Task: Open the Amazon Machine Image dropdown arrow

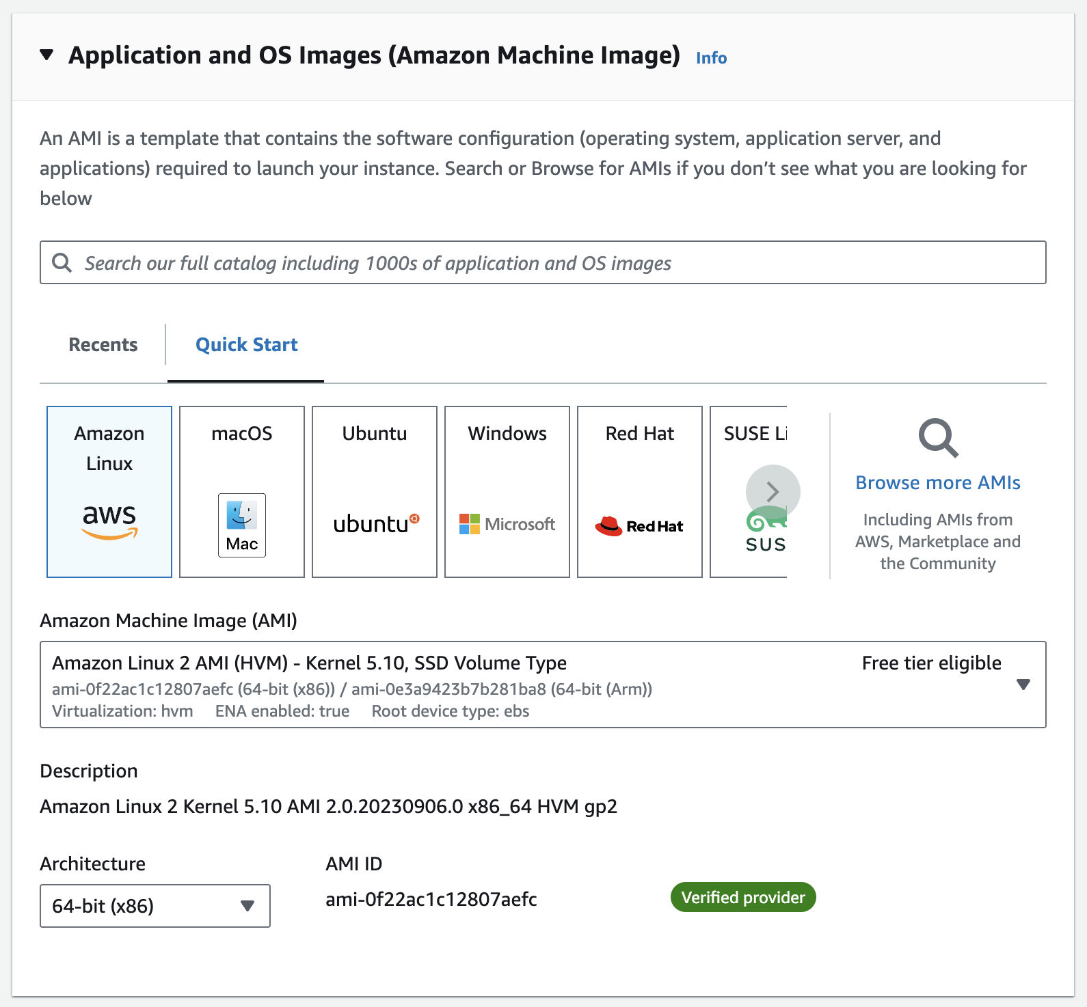Action: pyautogui.click(x=1023, y=685)
